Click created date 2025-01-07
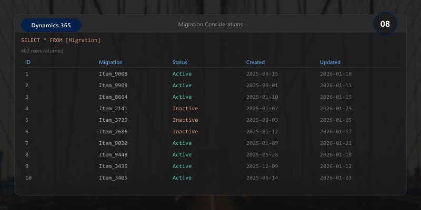 262,109
